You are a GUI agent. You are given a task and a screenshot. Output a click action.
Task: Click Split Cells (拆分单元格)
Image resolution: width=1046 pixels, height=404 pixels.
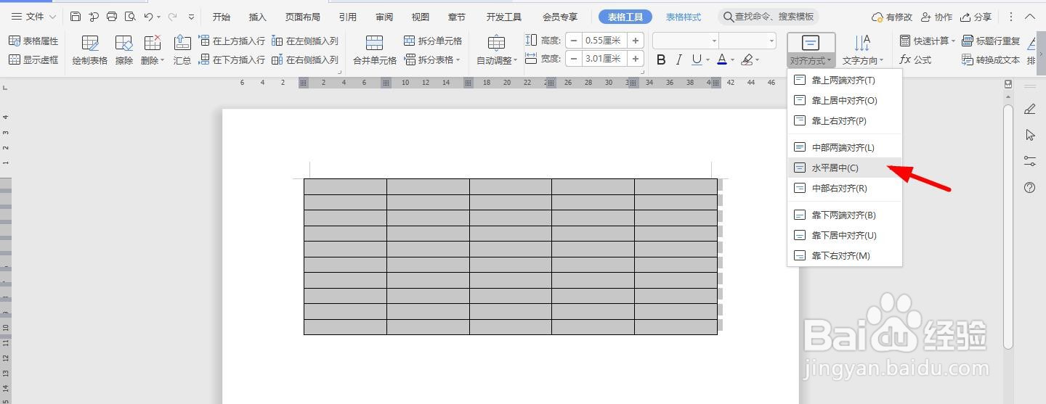coord(433,41)
